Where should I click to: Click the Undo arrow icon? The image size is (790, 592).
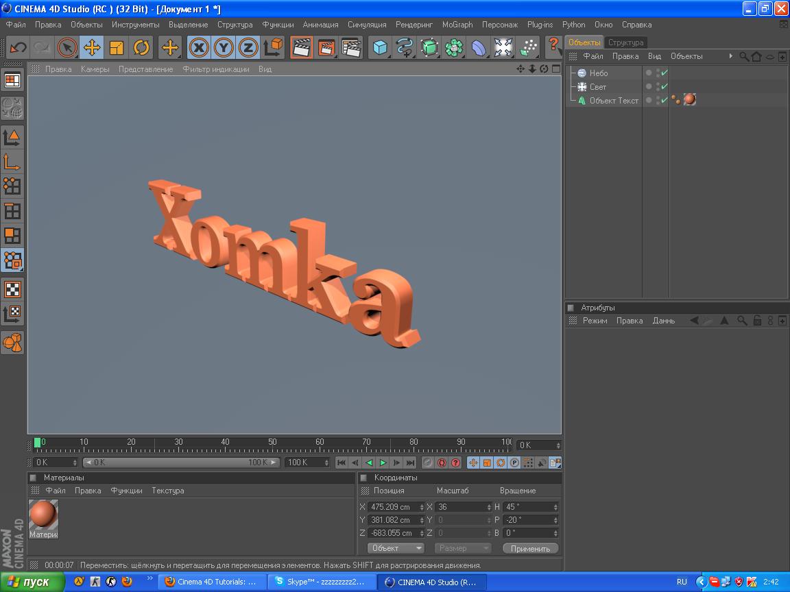point(18,47)
